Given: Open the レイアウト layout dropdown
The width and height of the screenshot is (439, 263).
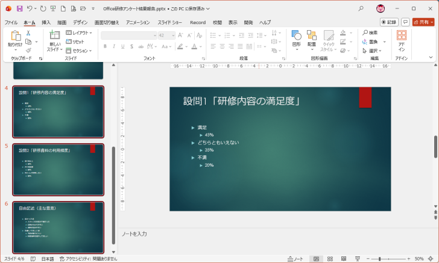Looking at the screenshot, I should tap(79, 32).
